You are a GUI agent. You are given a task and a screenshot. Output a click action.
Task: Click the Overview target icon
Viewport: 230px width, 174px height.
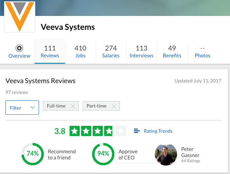[19, 48]
